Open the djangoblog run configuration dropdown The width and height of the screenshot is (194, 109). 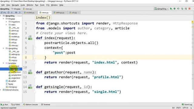click(x=161, y=9)
